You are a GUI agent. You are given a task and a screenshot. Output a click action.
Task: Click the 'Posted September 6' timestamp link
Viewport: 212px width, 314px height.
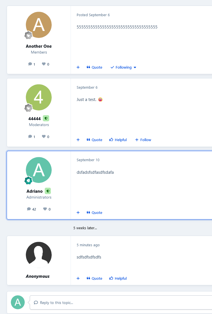pos(93,15)
